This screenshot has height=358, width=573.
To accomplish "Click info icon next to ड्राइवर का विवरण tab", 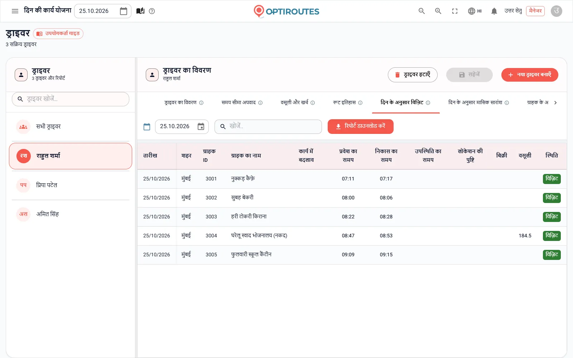I will [201, 103].
